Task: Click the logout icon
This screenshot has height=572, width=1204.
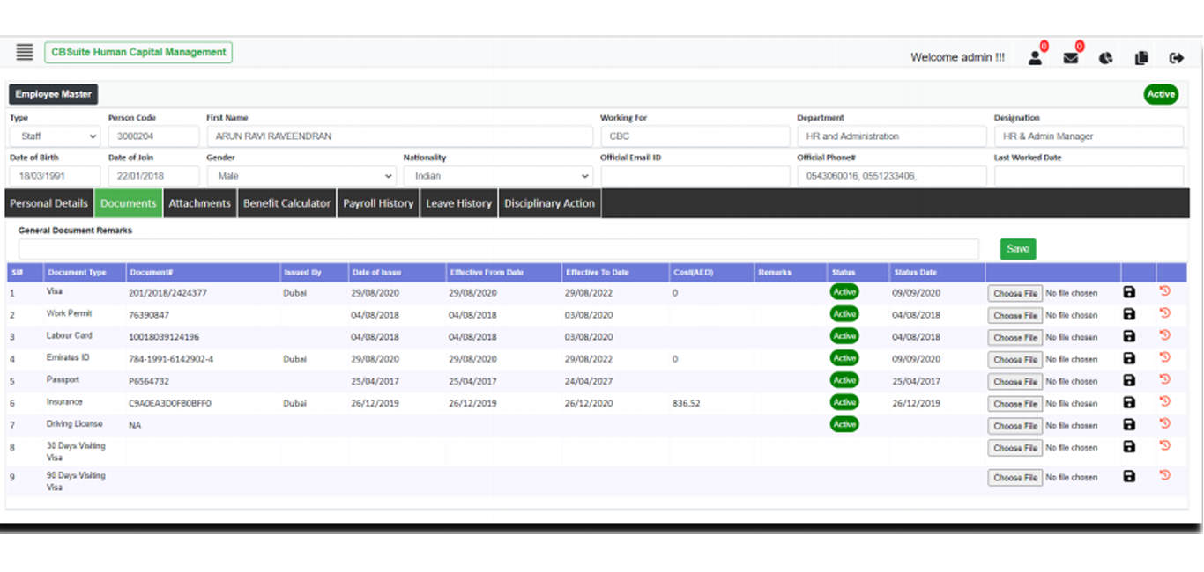Action: (x=1177, y=58)
